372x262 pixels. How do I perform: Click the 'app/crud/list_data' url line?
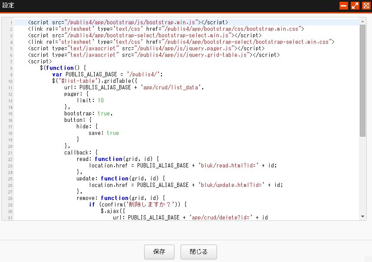pos(134,88)
